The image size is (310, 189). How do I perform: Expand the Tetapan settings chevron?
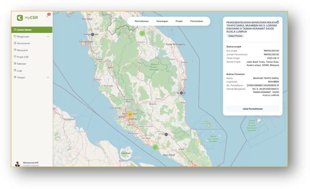tap(48, 77)
